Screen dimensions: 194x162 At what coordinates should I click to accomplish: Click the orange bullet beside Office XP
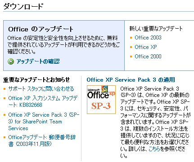click(x=131, y=47)
